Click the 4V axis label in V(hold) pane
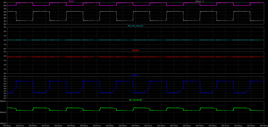The height and width of the screenshot is (127, 268). point(5,56)
